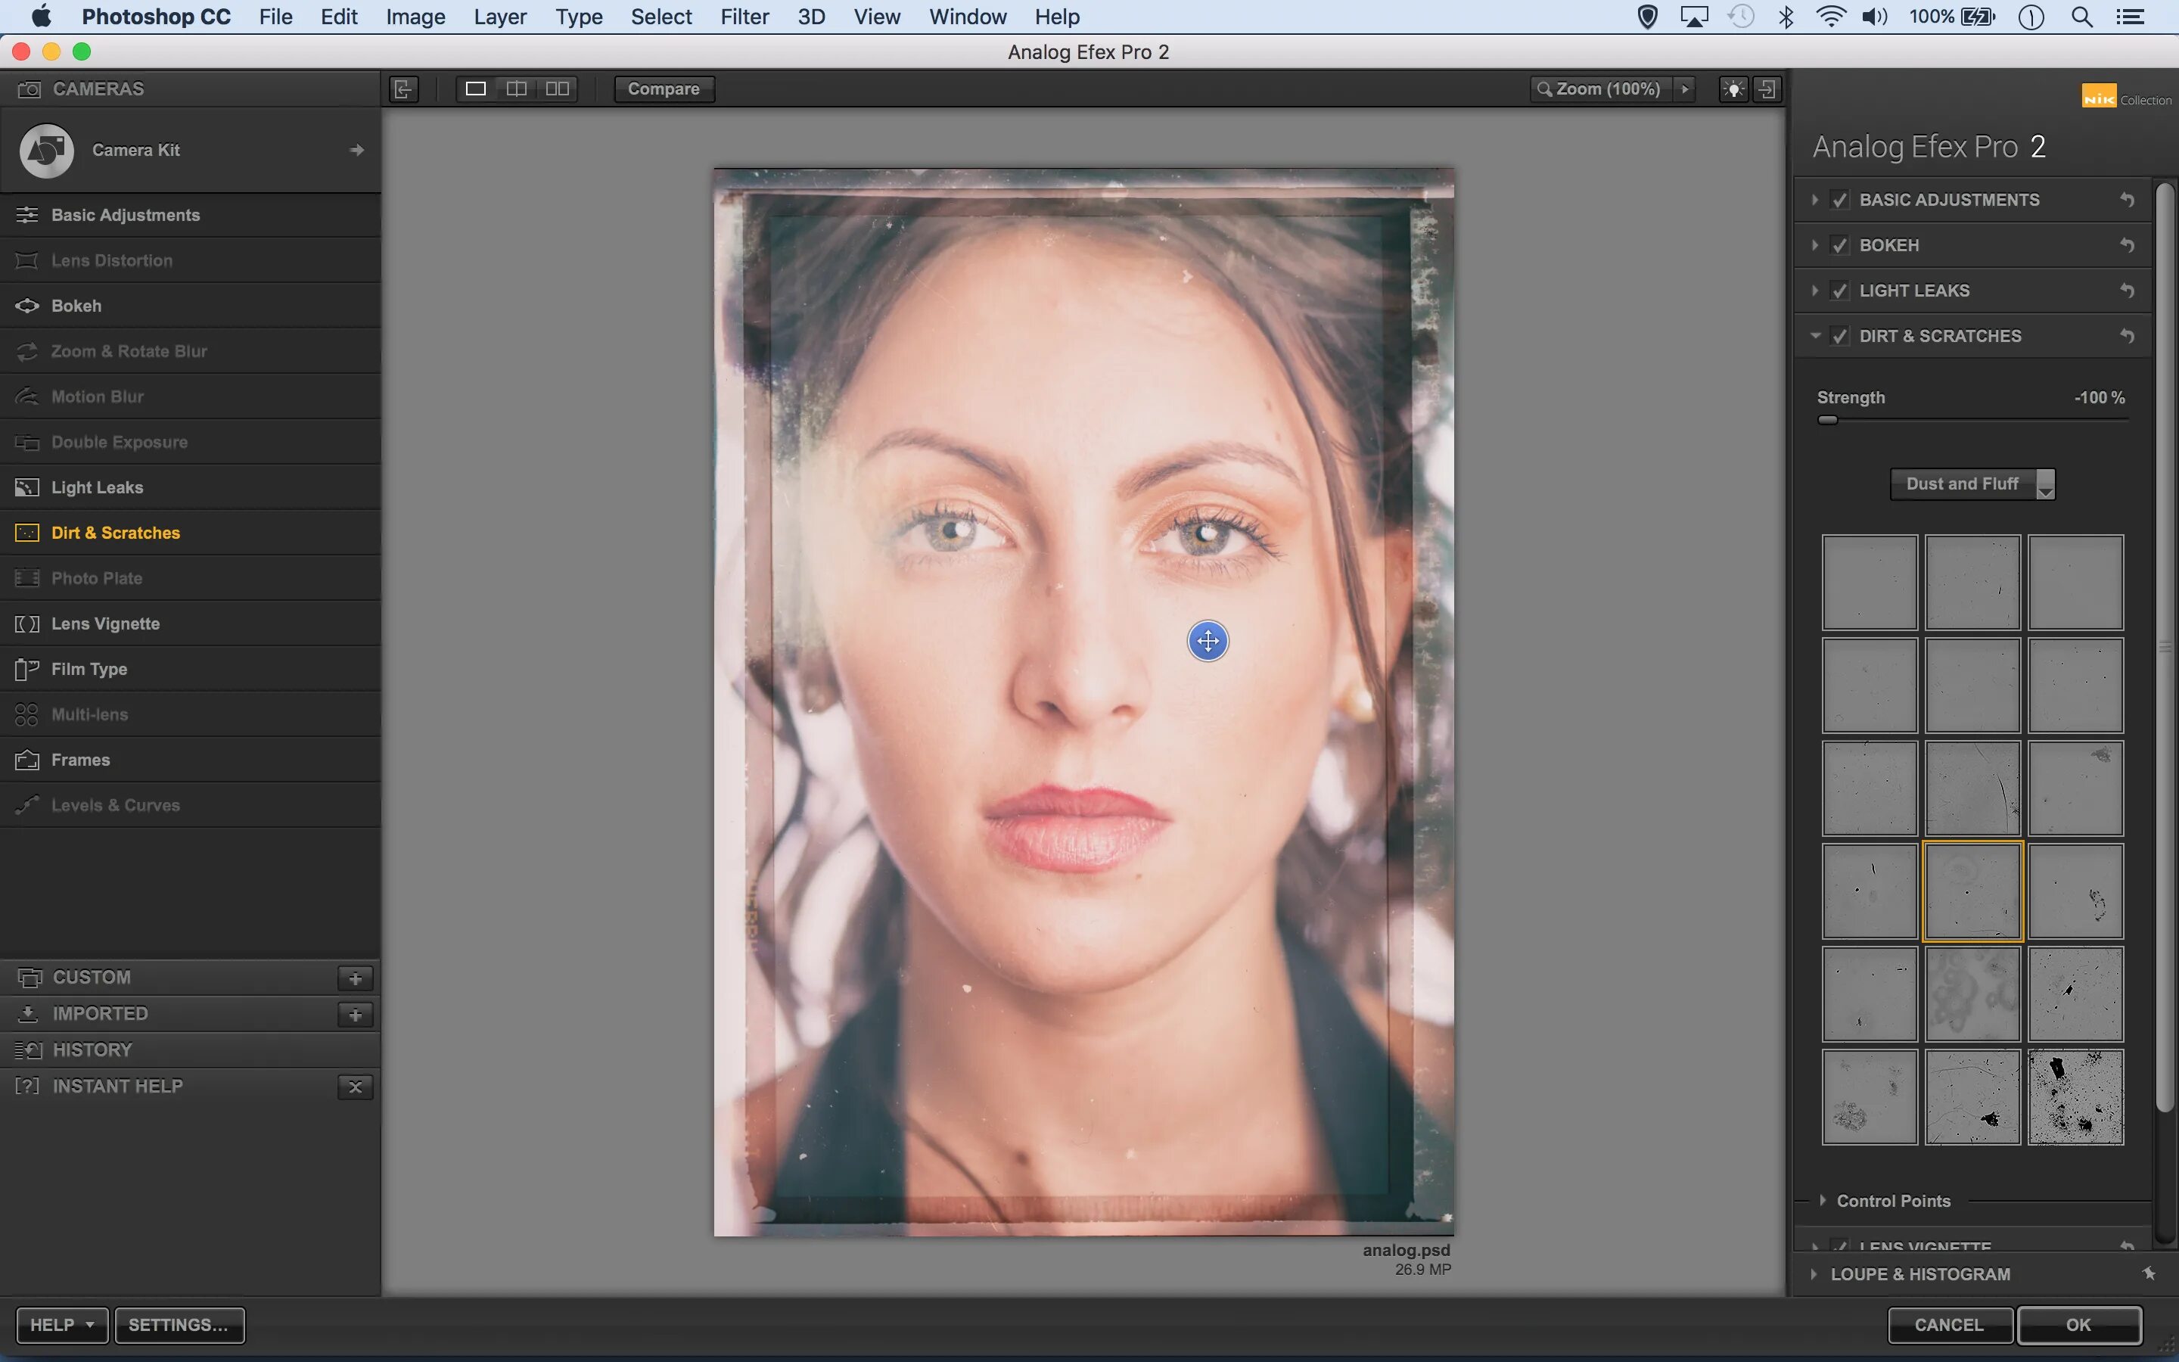Screen dimensions: 2179x1362
Task: Select the Levels & Curves tool
Action: click(x=114, y=804)
